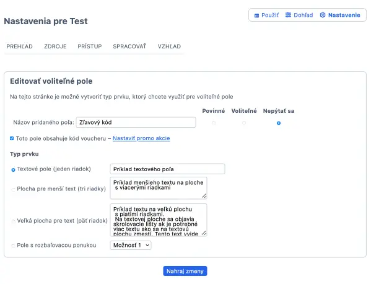
Task: Open the VZHĽAD tab
Action: pyautogui.click(x=169, y=47)
